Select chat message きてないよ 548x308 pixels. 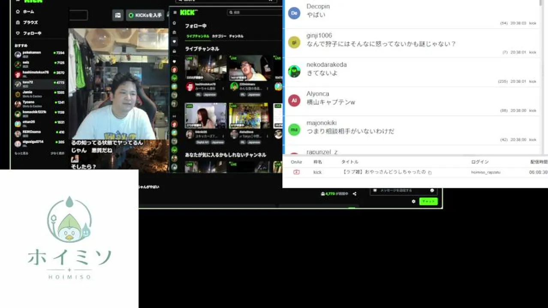pyautogui.click(x=322, y=73)
